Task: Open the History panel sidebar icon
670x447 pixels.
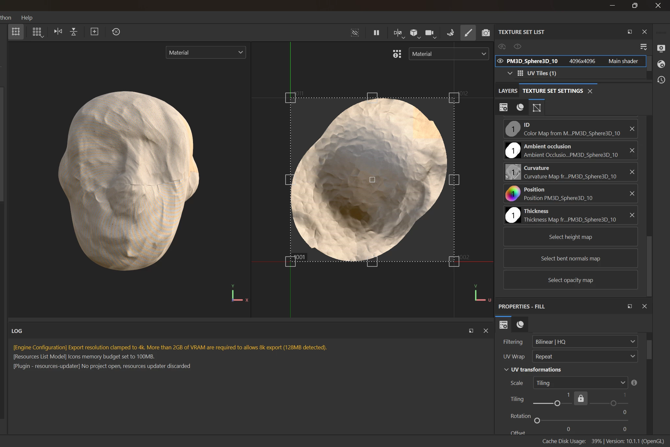Action: tap(661, 80)
